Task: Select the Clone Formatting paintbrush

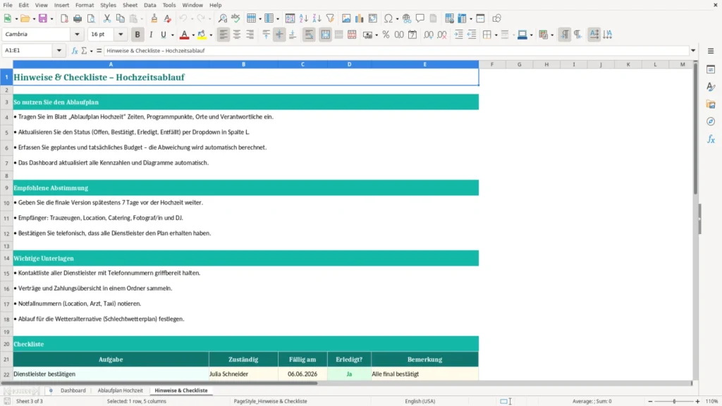Action: pyautogui.click(x=154, y=18)
